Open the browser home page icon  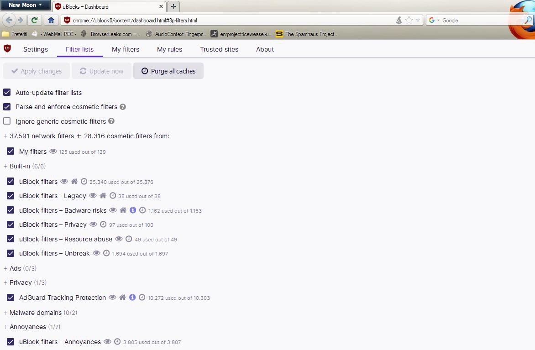51,20
